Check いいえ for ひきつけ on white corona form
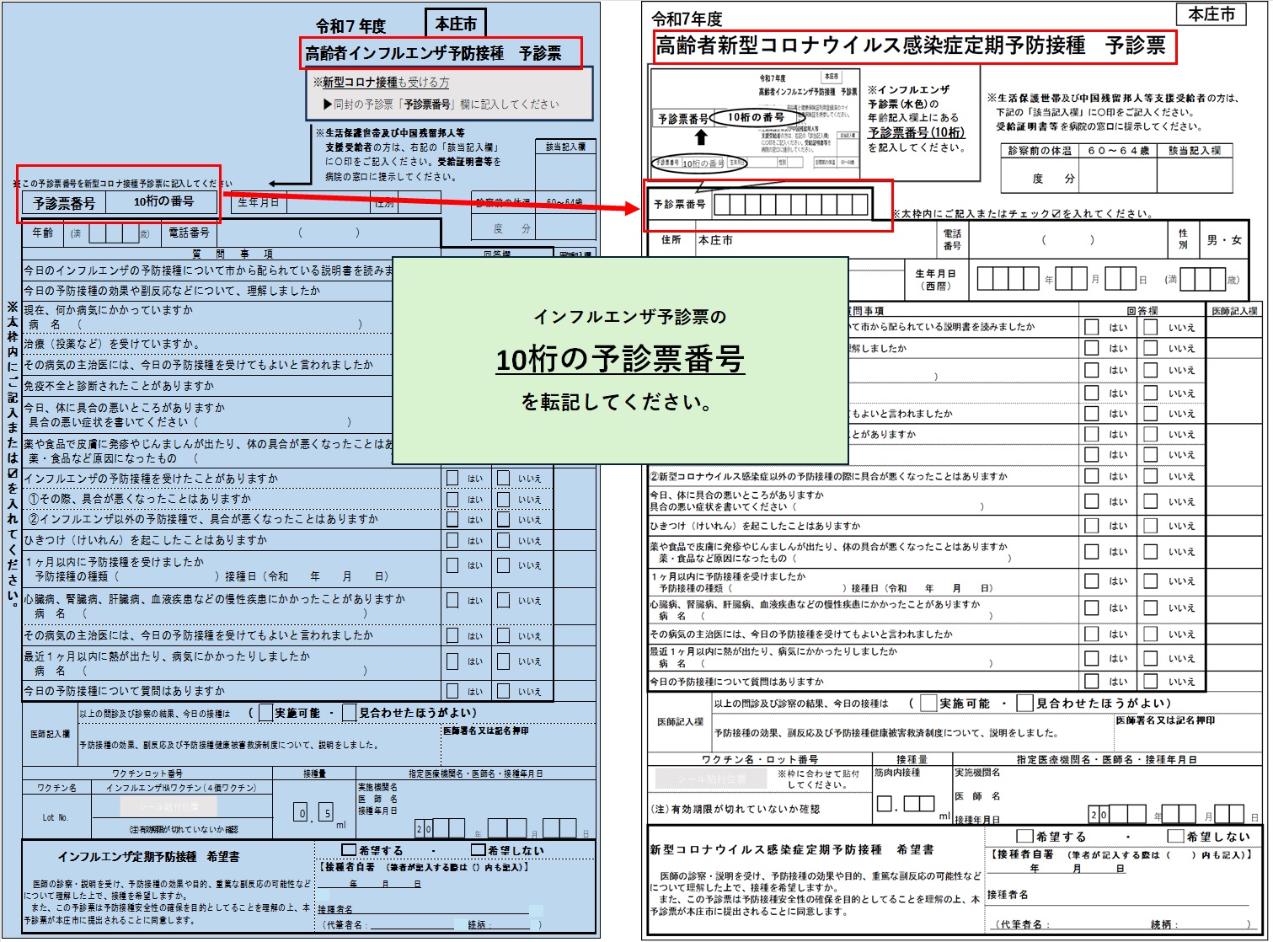This screenshot has width=1273, height=942. [x=1150, y=526]
